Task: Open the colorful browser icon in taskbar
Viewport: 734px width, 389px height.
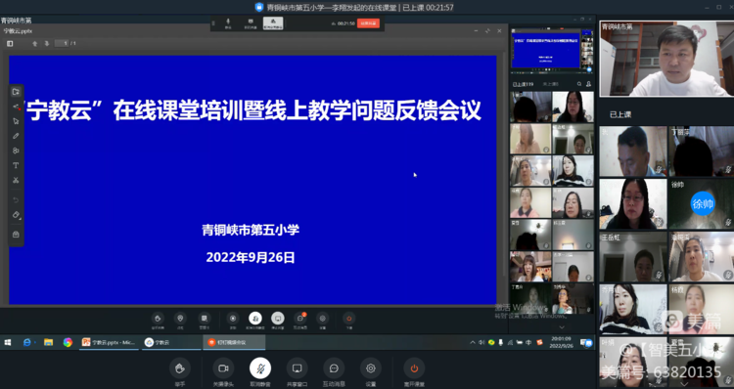Action: [68, 342]
